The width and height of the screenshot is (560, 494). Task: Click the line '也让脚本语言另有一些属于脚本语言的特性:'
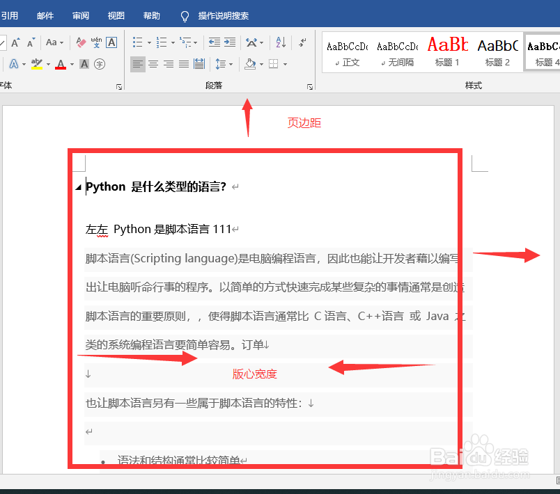coord(194,403)
